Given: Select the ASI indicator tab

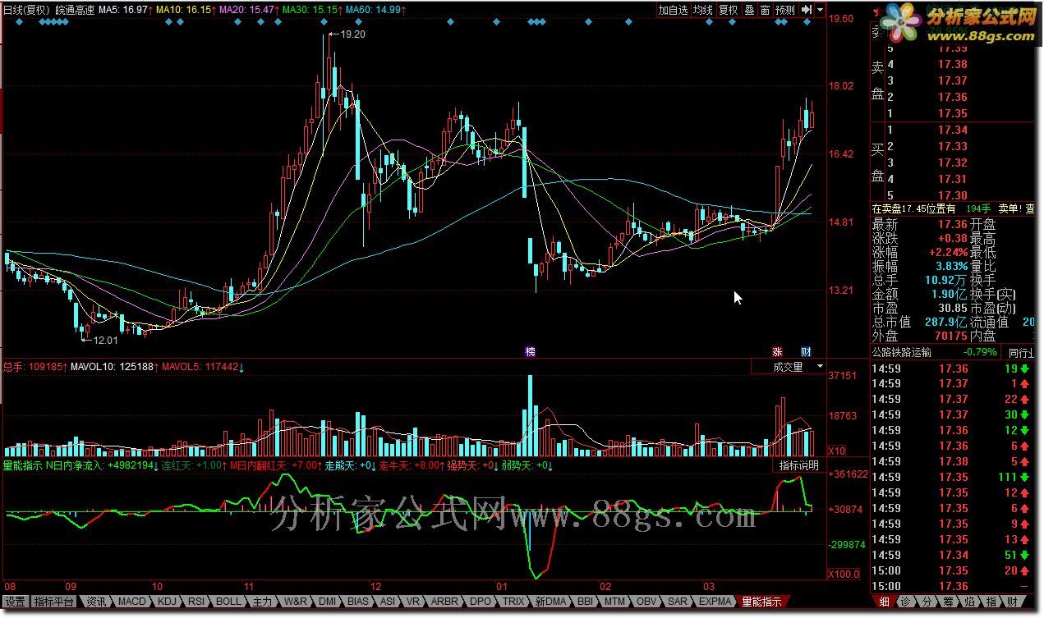Looking at the screenshot, I should 389,602.
